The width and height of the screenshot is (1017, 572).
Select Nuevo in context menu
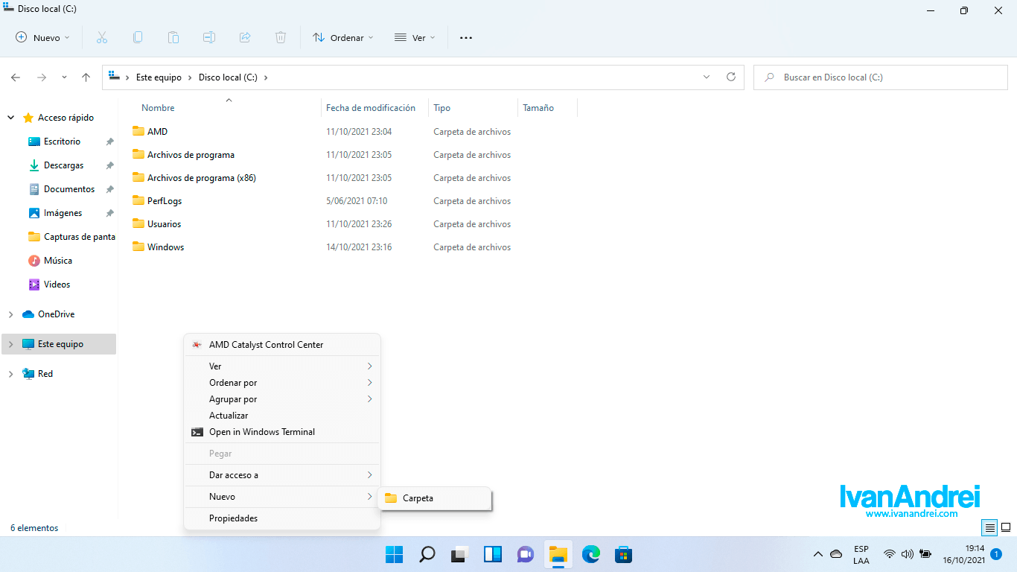(x=282, y=497)
